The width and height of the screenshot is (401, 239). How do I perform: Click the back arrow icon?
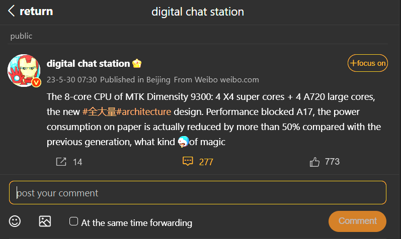pos(12,11)
